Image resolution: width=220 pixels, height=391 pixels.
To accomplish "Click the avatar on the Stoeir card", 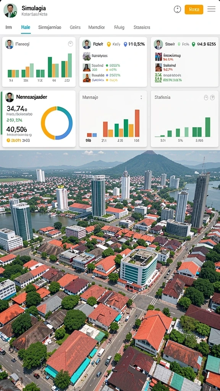I will [x=158, y=44].
